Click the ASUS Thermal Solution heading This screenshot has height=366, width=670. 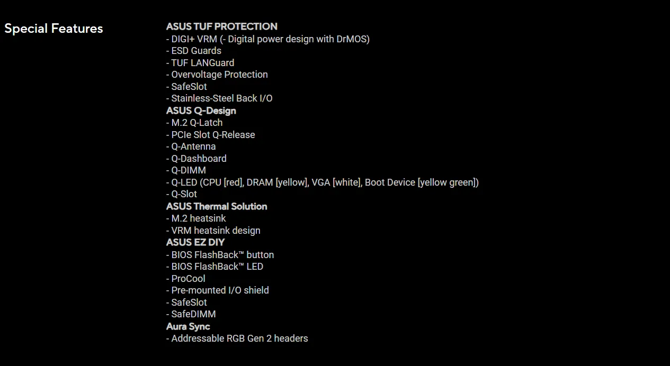tap(216, 206)
